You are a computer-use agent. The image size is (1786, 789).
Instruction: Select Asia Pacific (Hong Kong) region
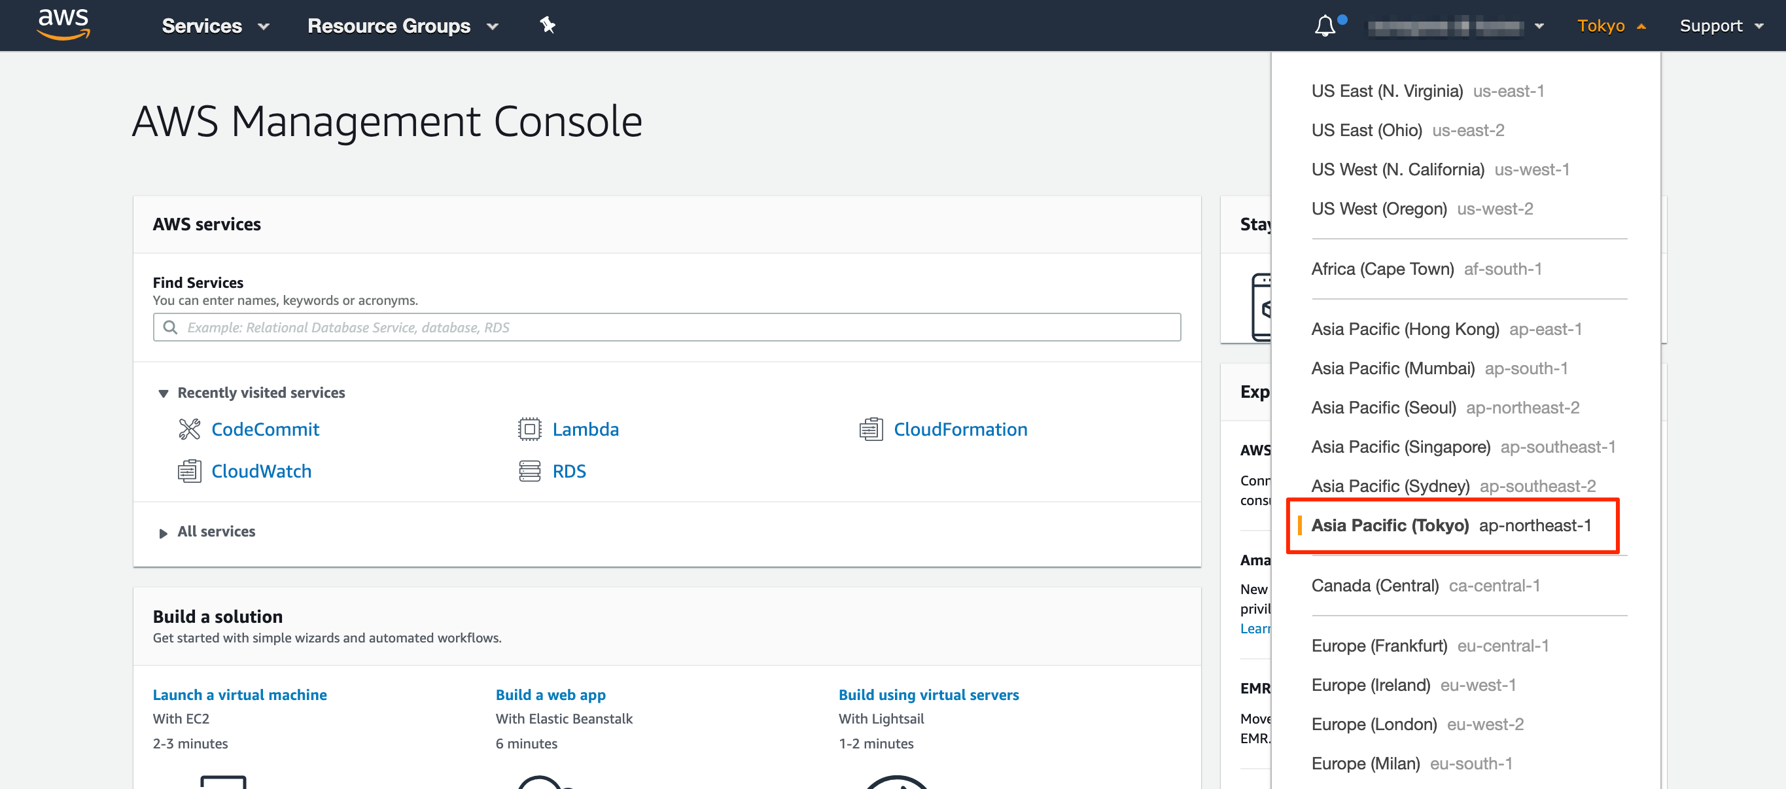pos(1446,328)
